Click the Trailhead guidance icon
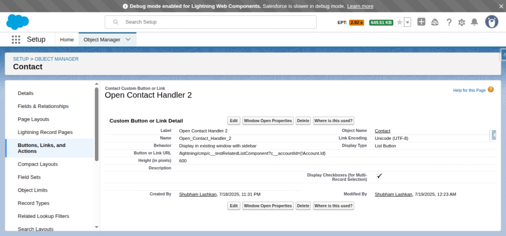 coord(435,22)
